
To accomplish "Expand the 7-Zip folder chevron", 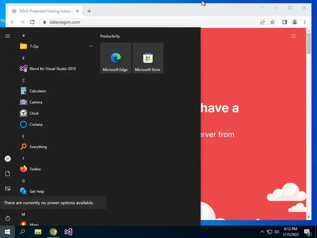I will pos(91,46).
